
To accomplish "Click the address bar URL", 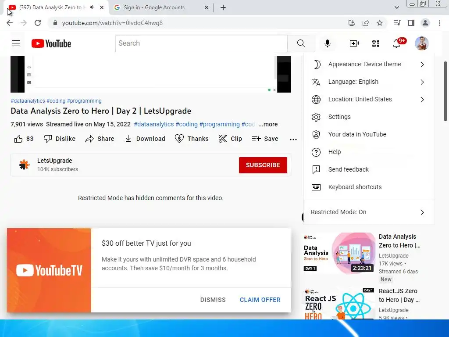I will click(x=112, y=23).
